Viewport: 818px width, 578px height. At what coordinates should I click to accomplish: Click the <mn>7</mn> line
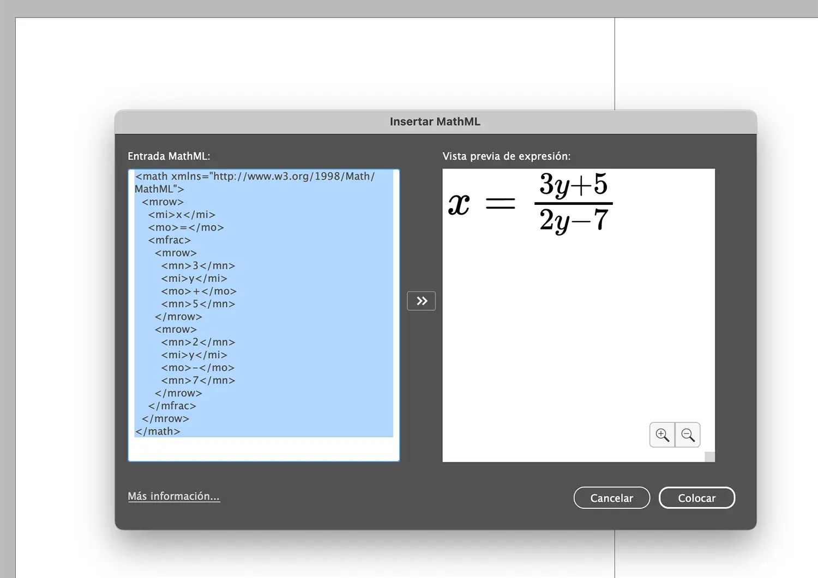(198, 380)
